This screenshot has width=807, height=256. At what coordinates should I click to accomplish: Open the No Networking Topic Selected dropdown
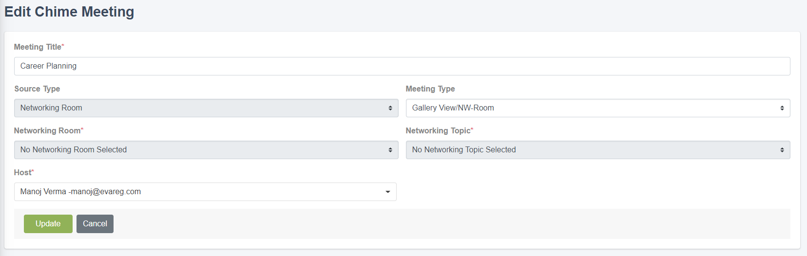[x=598, y=150]
